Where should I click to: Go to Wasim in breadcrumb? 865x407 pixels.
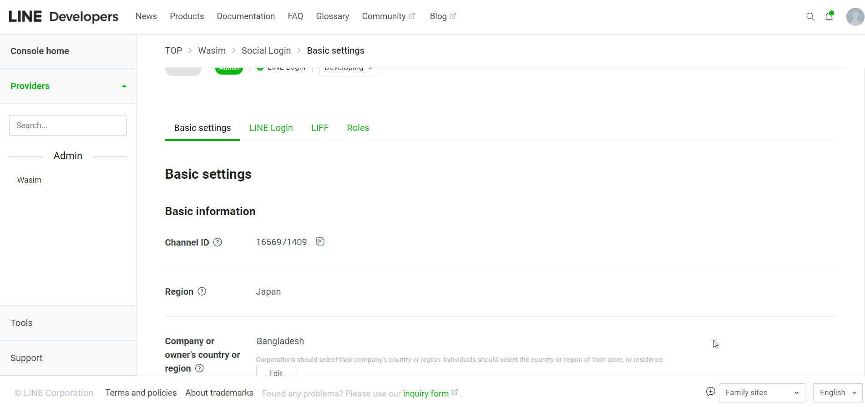pyautogui.click(x=212, y=50)
